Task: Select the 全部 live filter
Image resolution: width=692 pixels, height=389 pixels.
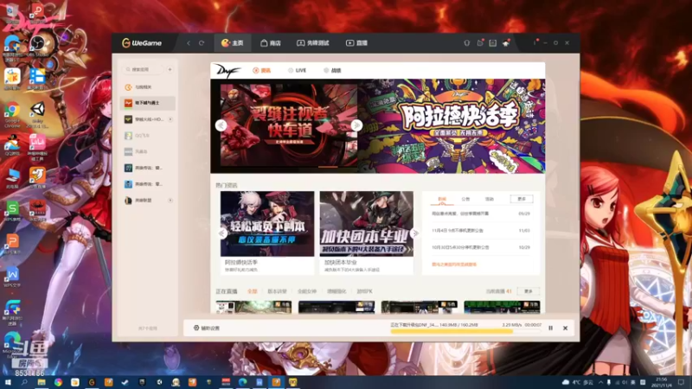Action: pos(252,291)
